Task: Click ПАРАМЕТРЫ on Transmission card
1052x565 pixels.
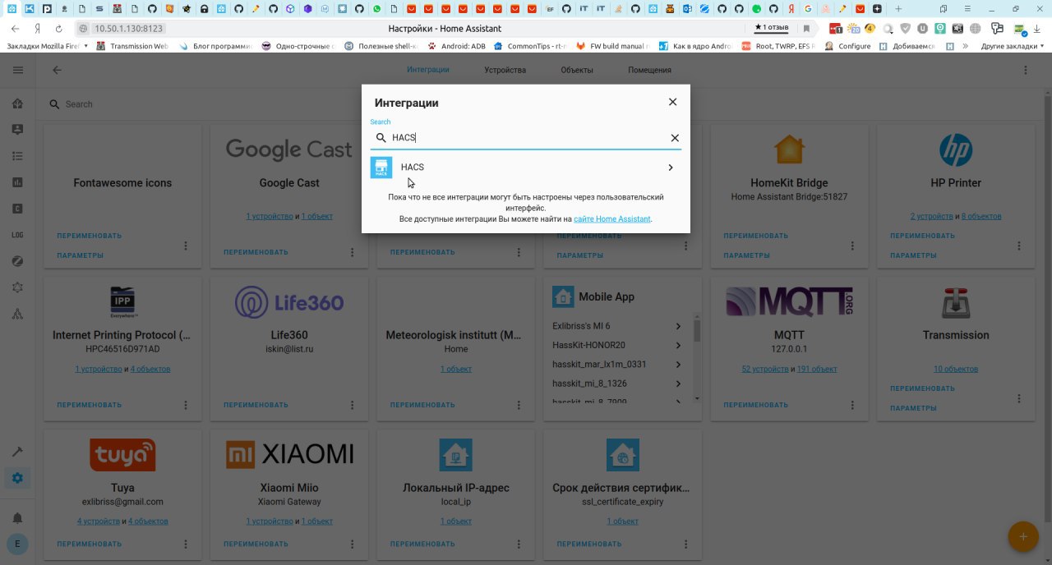Action: pos(913,408)
